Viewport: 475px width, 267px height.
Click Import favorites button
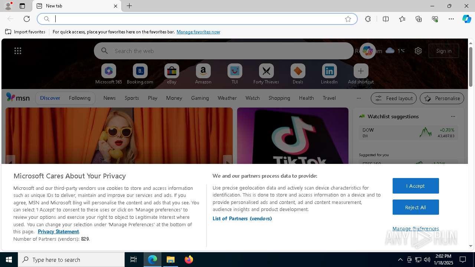tap(25, 32)
